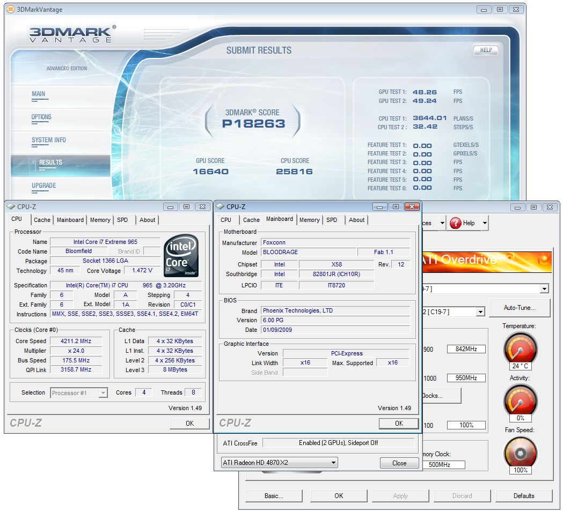Switch to Cache tab in left CPU-Z
The height and width of the screenshot is (512, 563).
coord(42,220)
